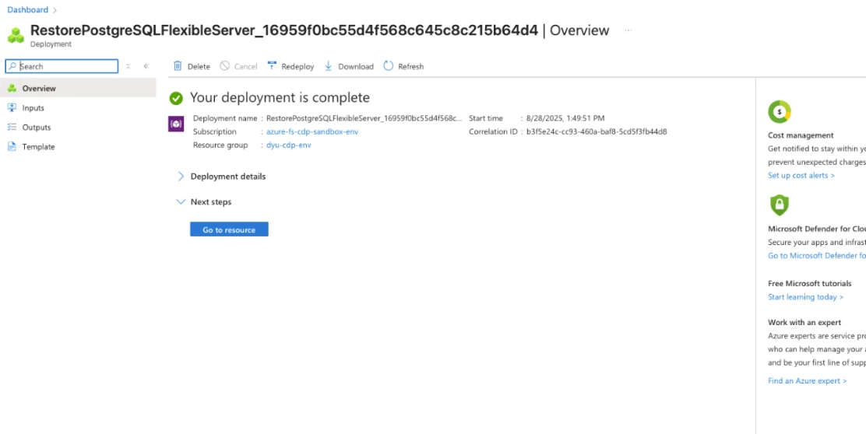This screenshot has height=434, width=866.
Task: Open the Outputs menu item
Action: tap(78, 127)
